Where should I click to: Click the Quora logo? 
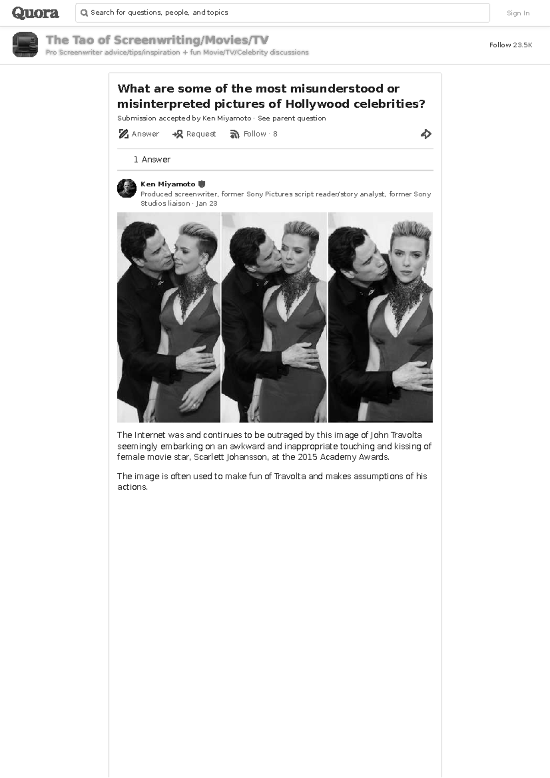click(35, 13)
